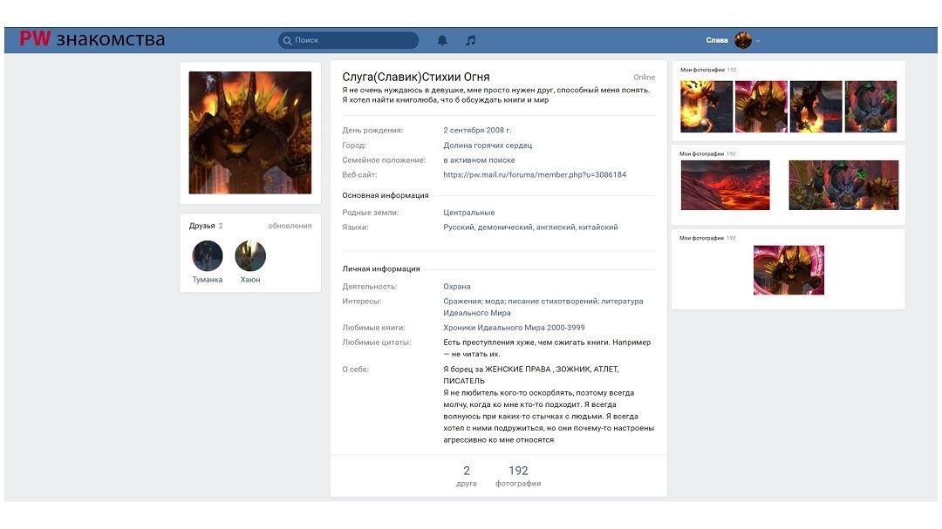Open the pink-glow photo in bottom album
Image resolution: width=942 pixels, height=529 pixels.
788,270
